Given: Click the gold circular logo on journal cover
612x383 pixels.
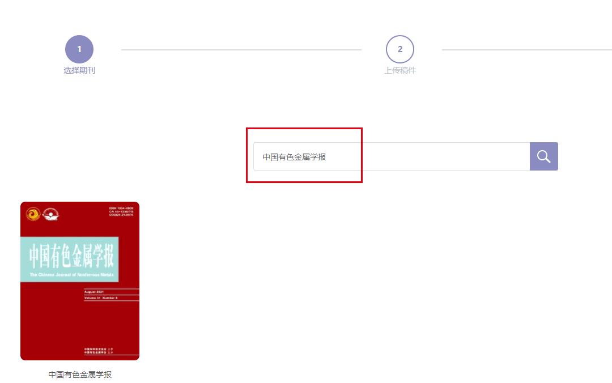Looking at the screenshot, I should click(33, 214).
